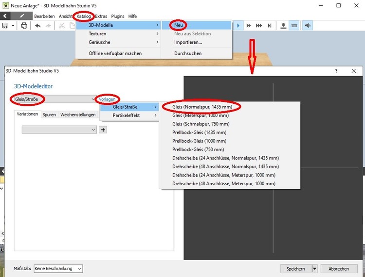Choose Durchsuchen in the submenu
Viewport: 365px width, 277px height.
tap(197, 53)
